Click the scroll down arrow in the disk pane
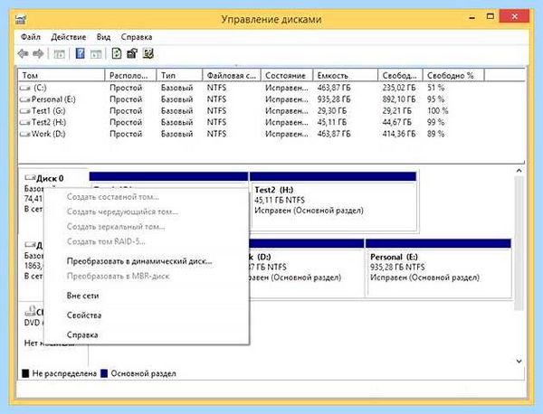 (519, 361)
